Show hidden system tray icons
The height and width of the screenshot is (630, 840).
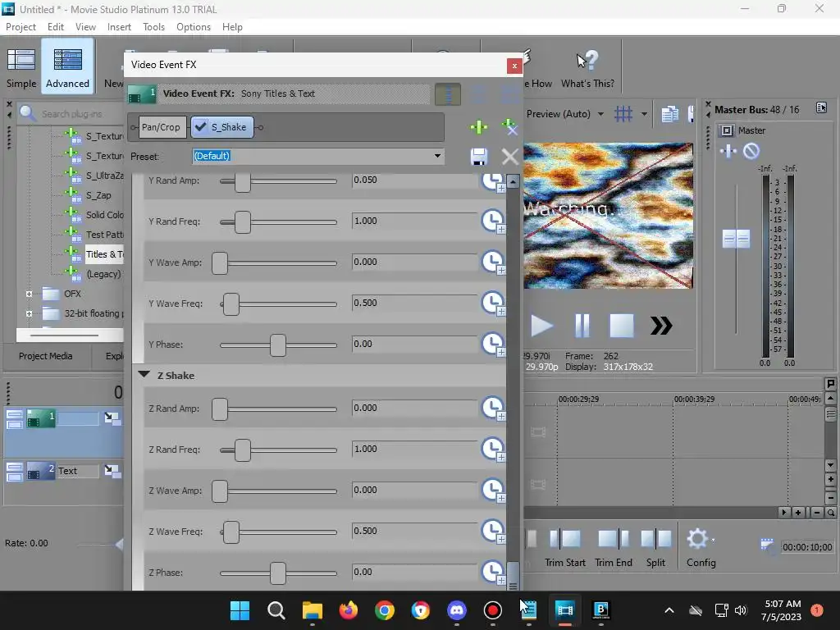point(669,609)
